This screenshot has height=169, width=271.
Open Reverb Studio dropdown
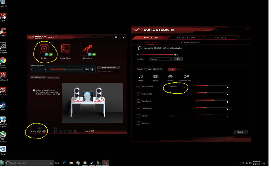point(177,116)
